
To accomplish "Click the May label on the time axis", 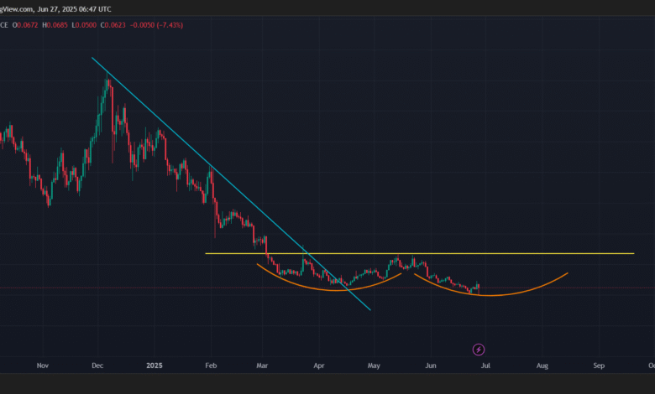I will pos(374,365).
